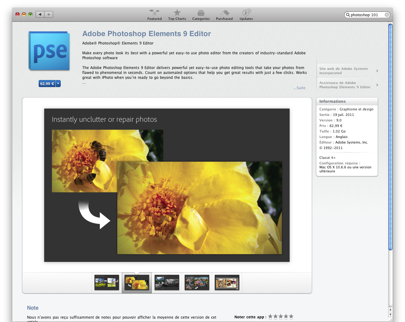Click the Informations panel header
This screenshot has height=322, width=405.
[347, 101]
